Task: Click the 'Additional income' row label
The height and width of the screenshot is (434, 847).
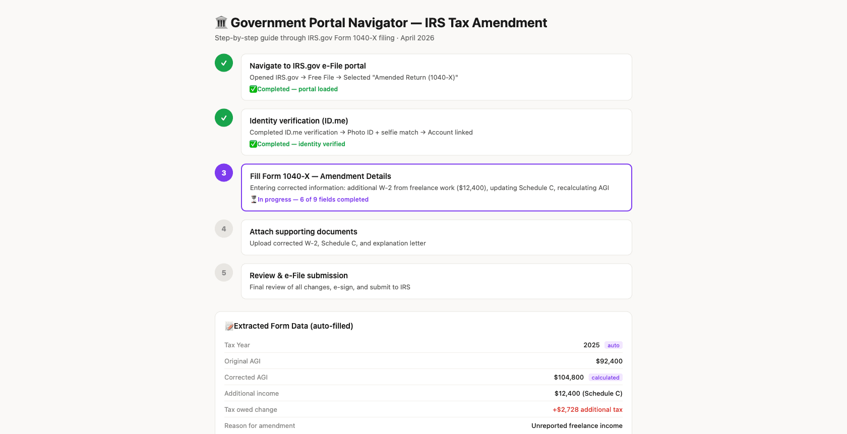Action: [252, 394]
